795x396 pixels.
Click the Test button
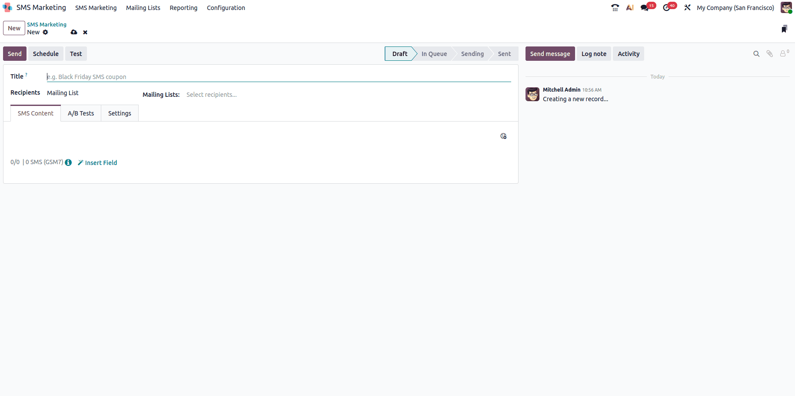pyautogui.click(x=76, y=54)
